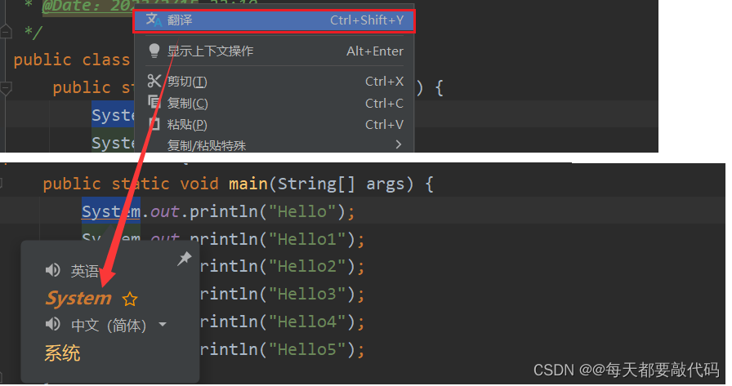The width and height of the screenshot is (732, 386).
Task: Click the translate icon beside 翻译
Action: click(x=154, y=20)
